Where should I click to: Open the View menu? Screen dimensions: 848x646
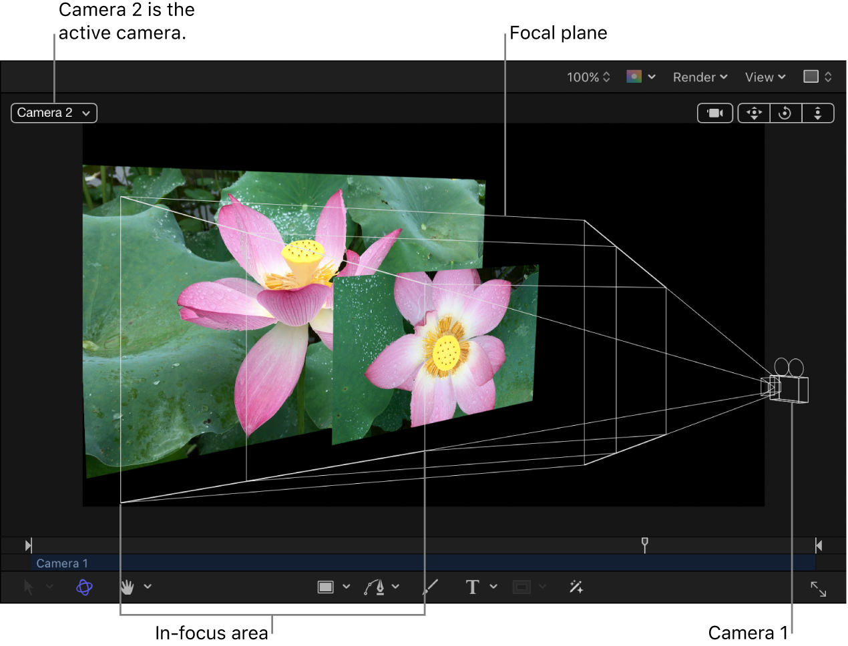pyautogui.click(x=764, y=77)
